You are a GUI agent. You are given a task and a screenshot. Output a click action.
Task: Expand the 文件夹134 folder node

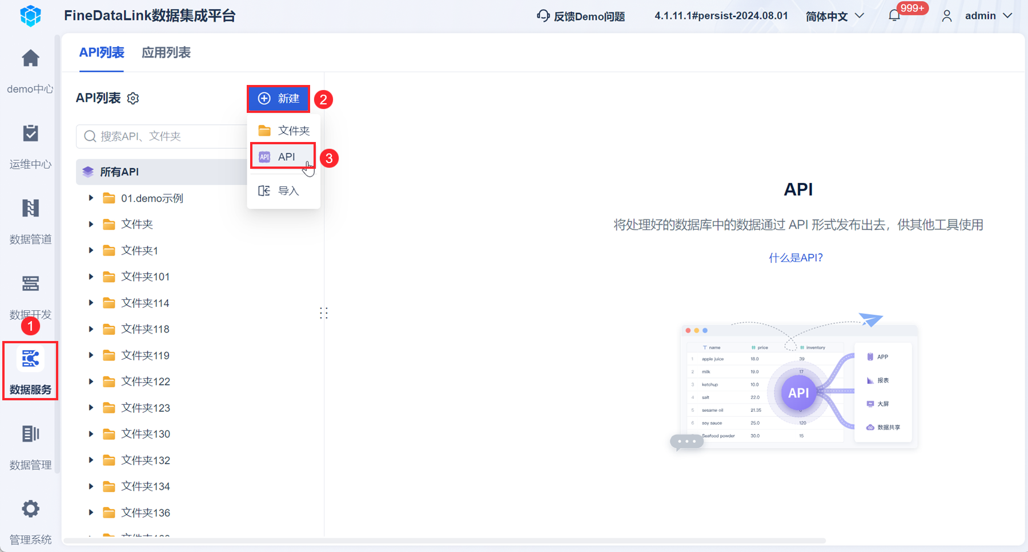[91, 486]
